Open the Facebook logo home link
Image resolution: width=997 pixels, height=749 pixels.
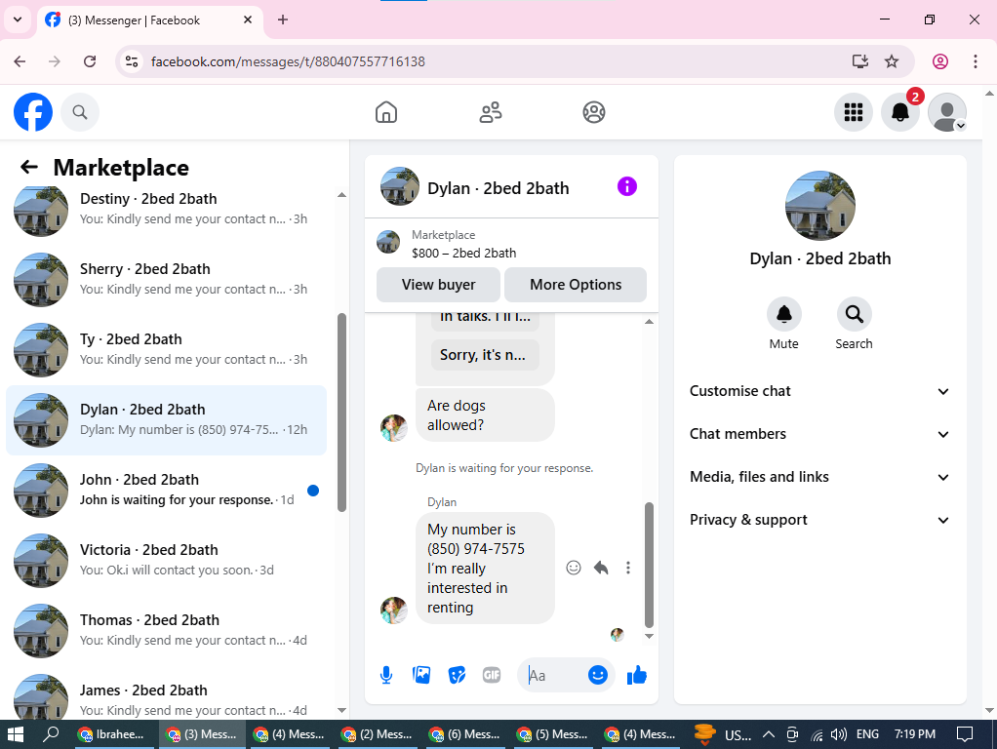click(x=33, y=112)
